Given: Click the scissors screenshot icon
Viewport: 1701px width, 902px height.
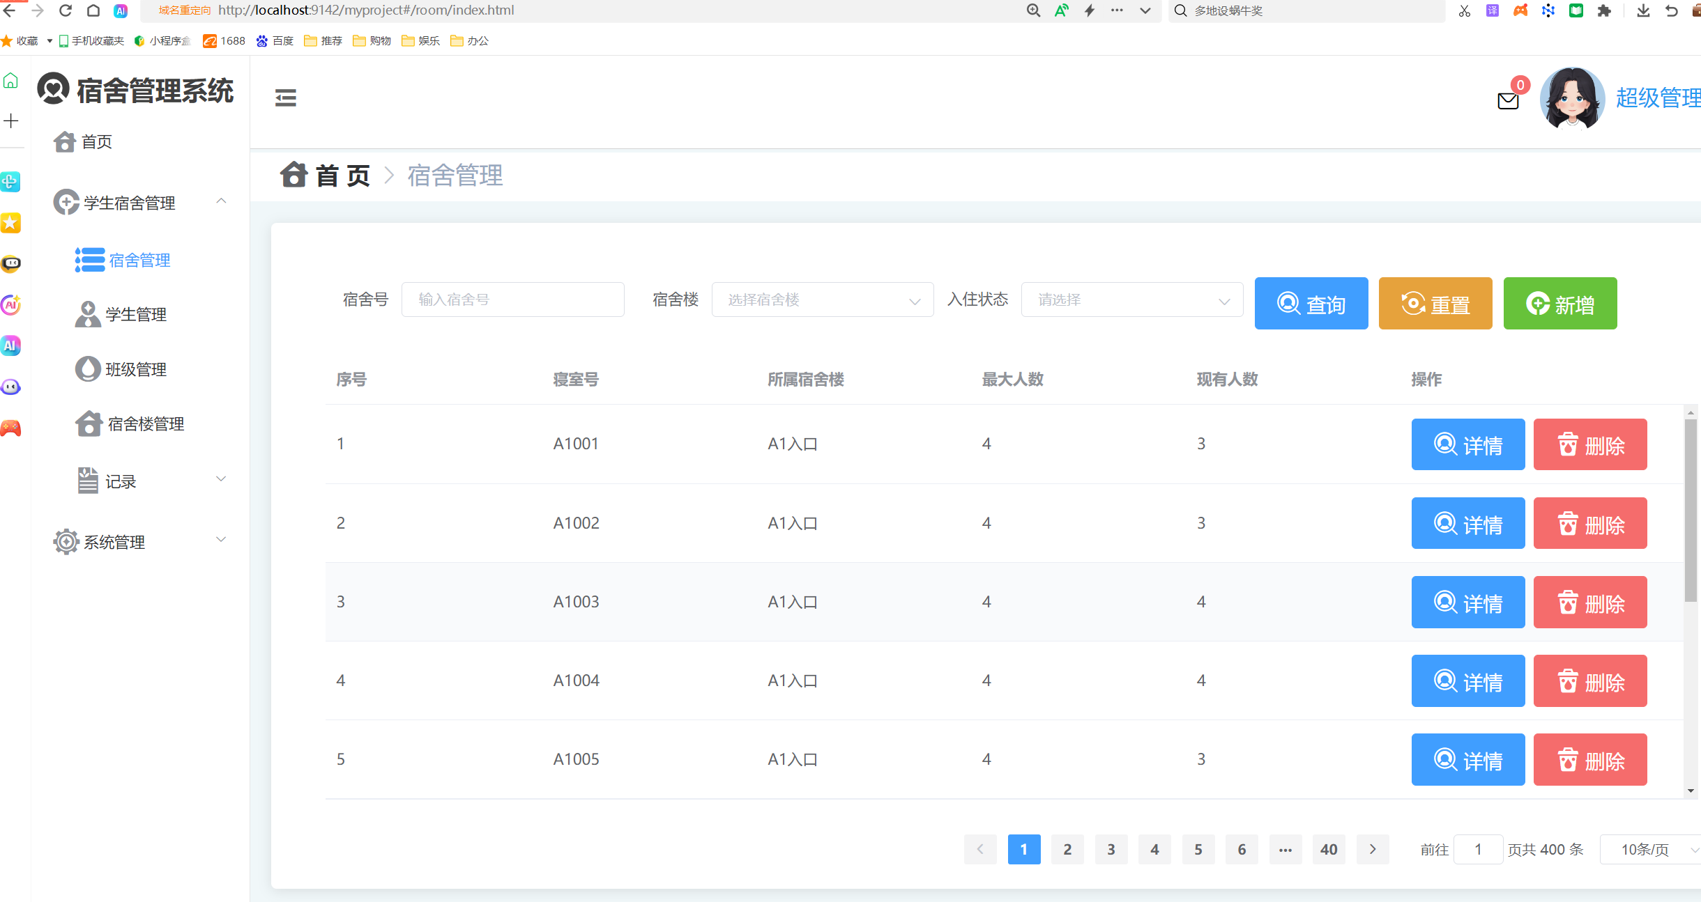Looking at the screenshot, I should 1464,10.
